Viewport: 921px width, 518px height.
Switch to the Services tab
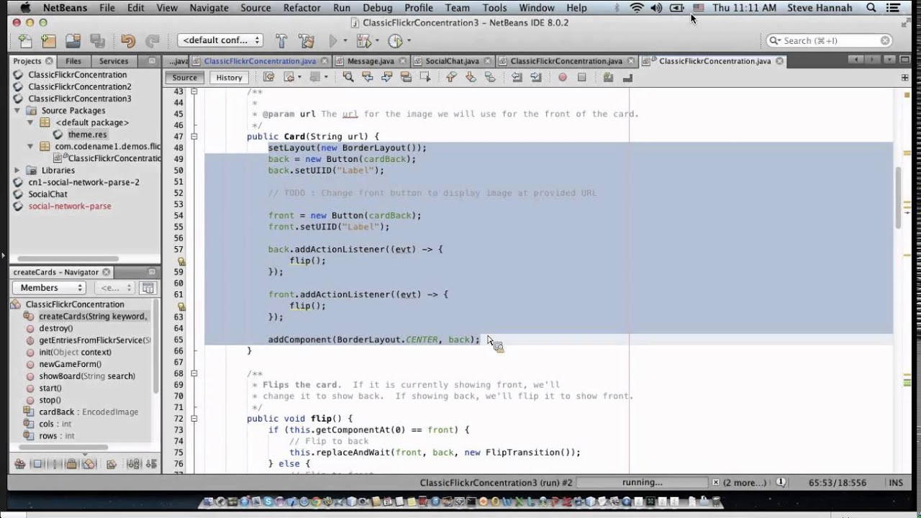point(114,61)
